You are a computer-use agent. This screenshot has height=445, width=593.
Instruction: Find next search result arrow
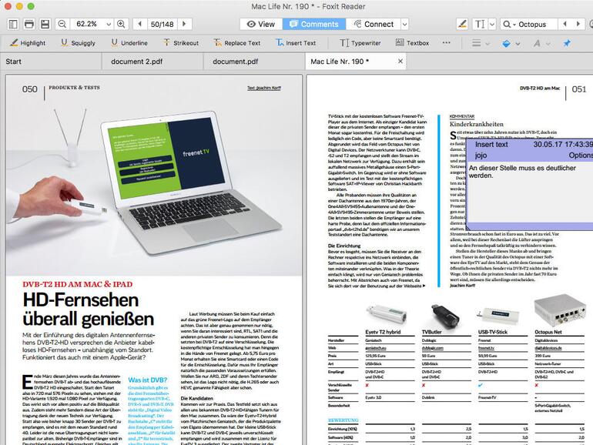click(578, 24)
